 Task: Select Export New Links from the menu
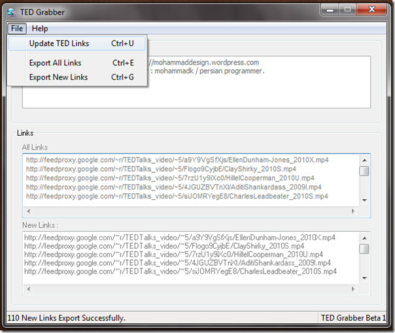click(77, 77)
